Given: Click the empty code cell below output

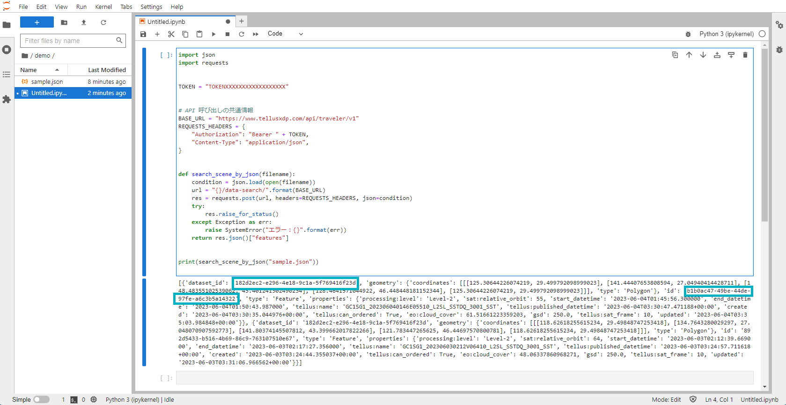Looking at the screenshot, I should (x=464, y=377).
